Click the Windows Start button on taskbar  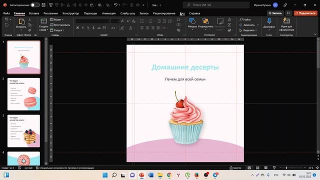[105, 175]
